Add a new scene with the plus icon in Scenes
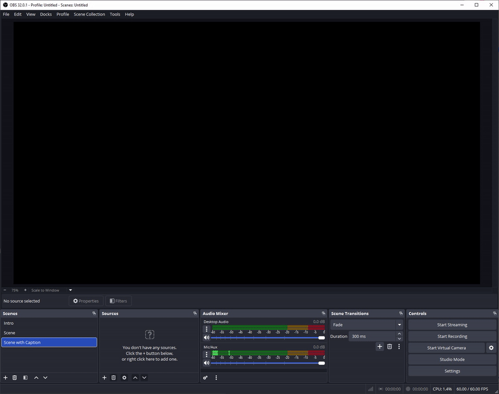Screen dimensions: 499x394 click(x=6, y=377)
